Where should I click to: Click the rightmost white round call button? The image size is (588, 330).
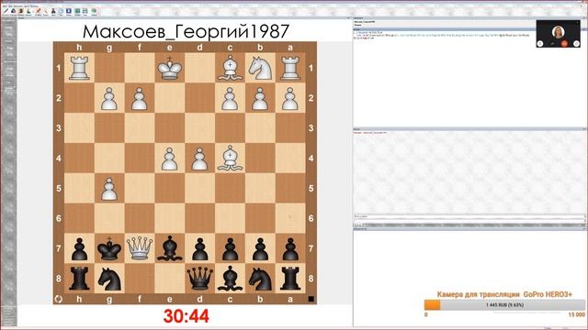pos(576,44)
